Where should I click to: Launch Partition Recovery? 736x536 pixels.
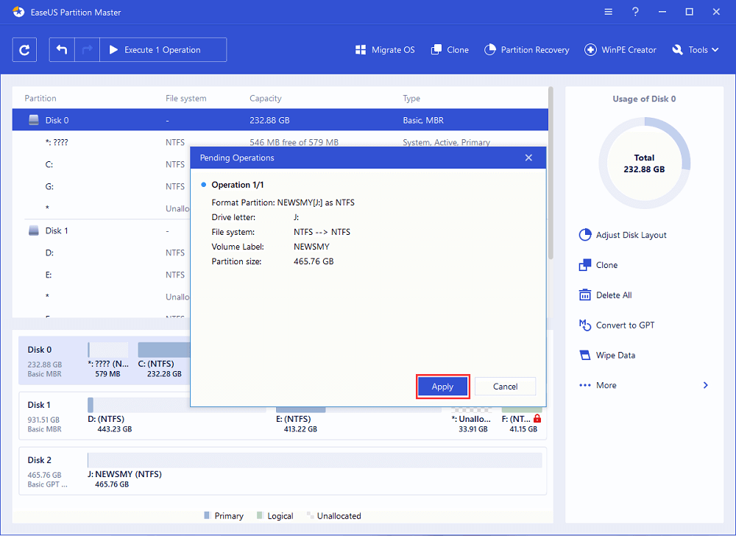tap(527, 50)
